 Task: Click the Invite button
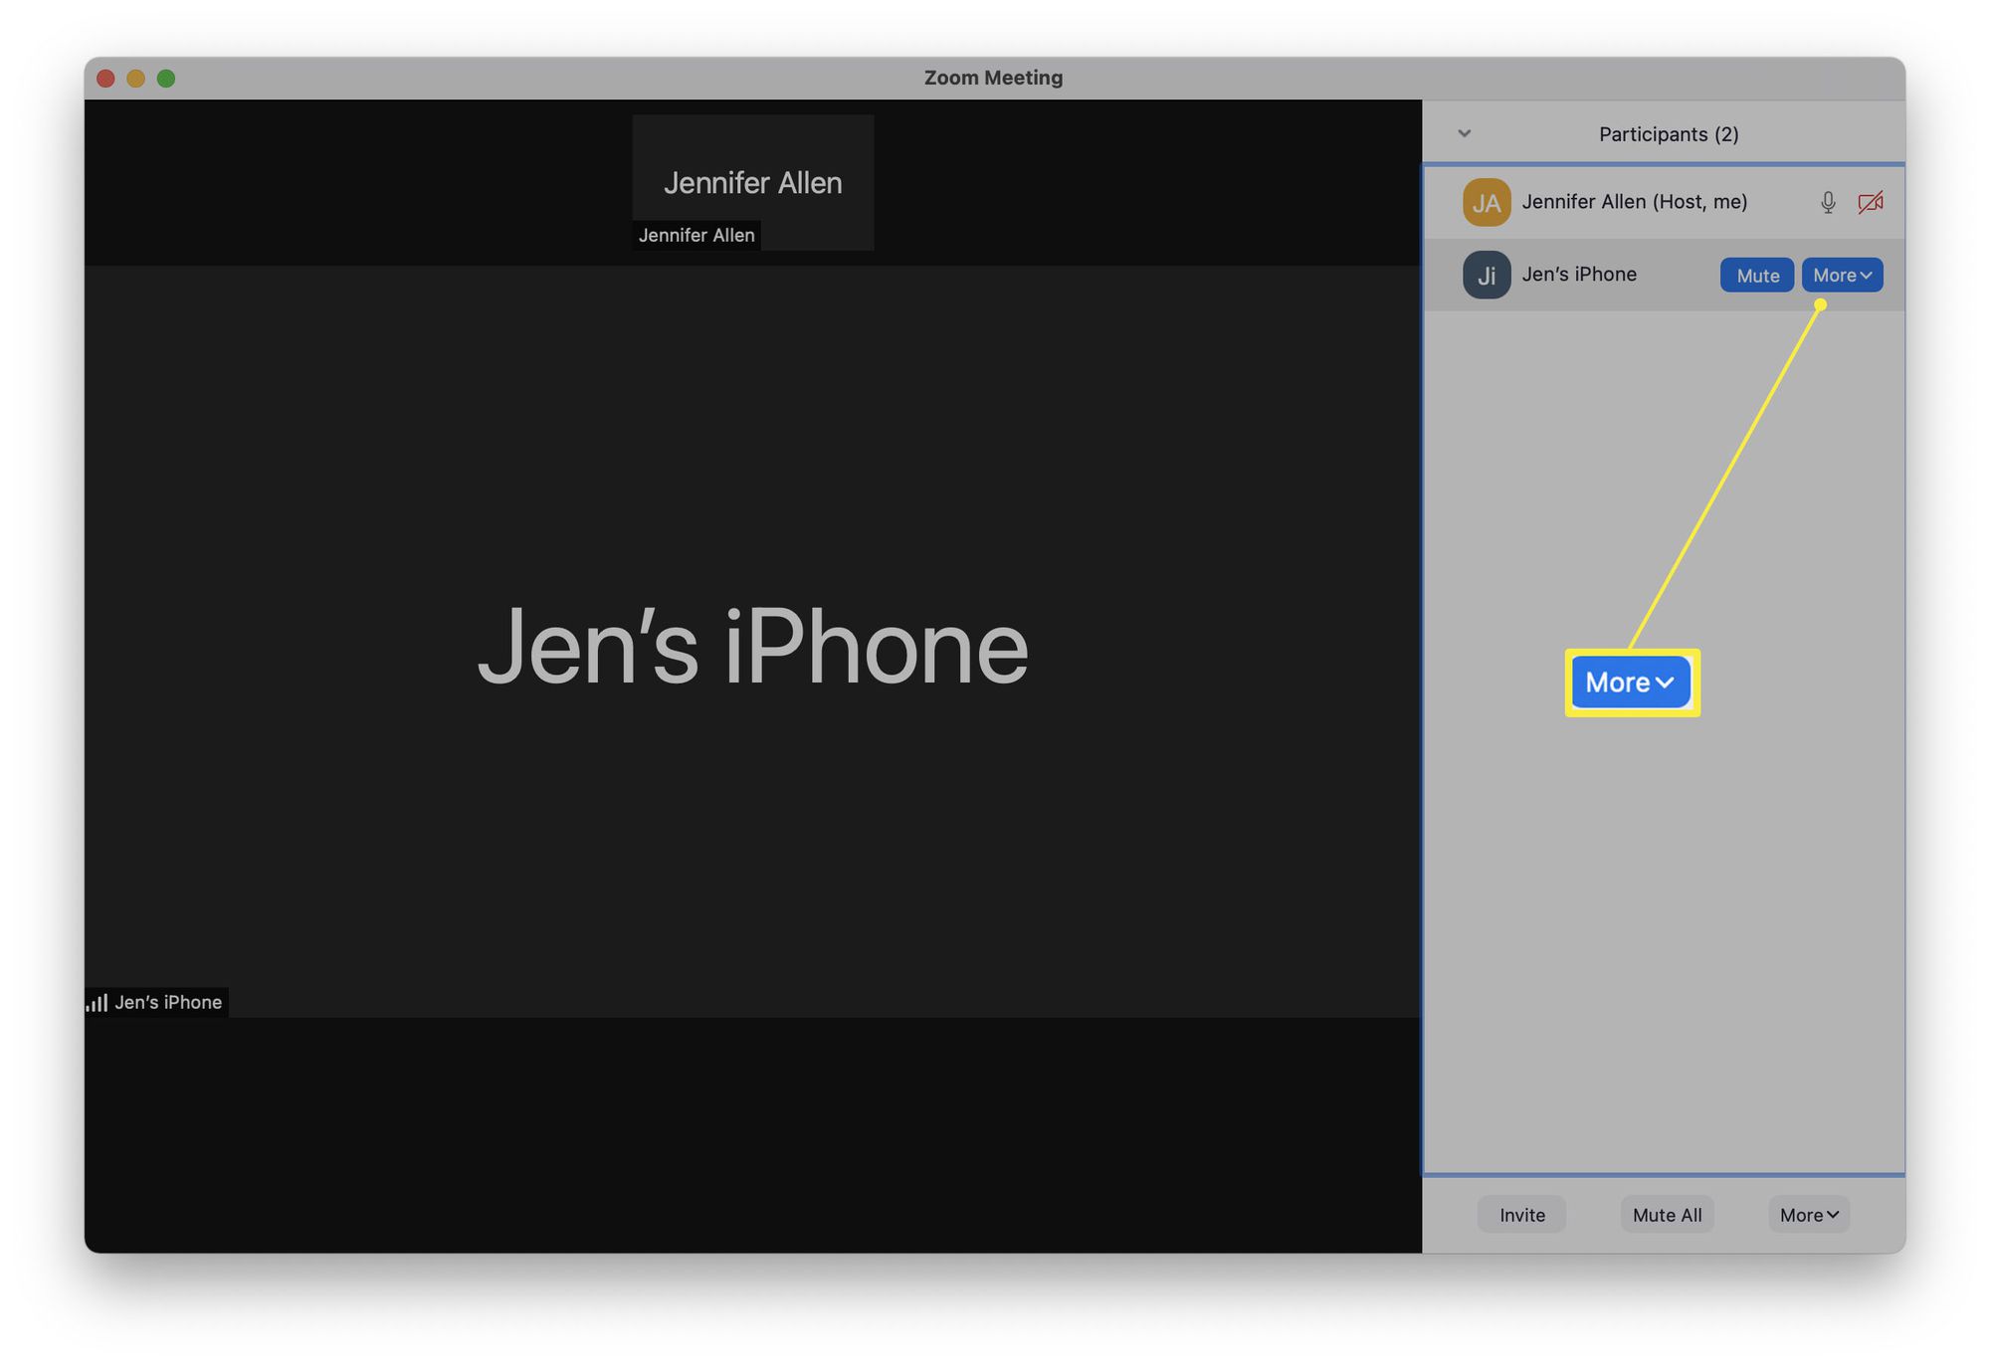(x=1521, y=1215)
